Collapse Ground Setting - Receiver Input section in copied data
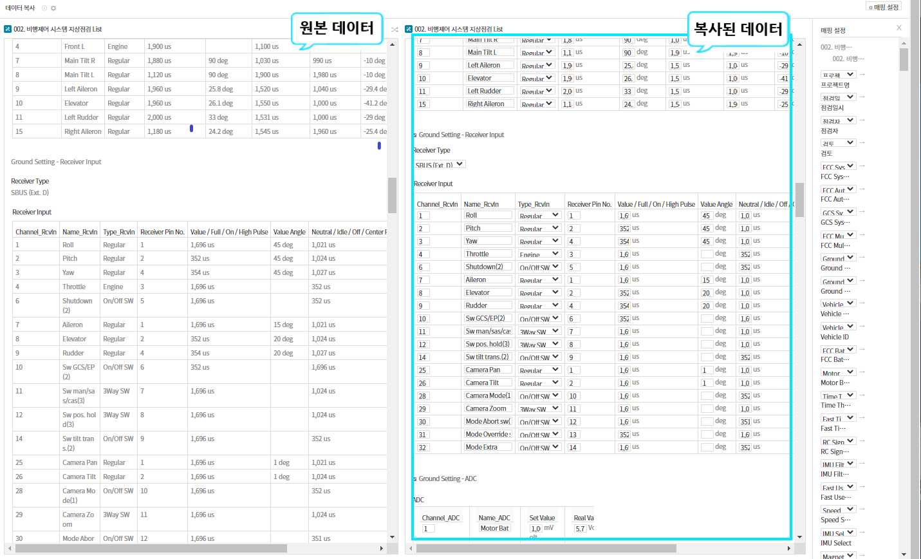The width and height of the screenshot is (921, 559). (x=414, y=135)
